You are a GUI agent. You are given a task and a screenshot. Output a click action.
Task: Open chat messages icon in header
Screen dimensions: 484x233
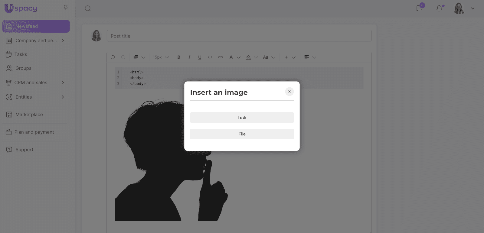[x=420, y=8]
